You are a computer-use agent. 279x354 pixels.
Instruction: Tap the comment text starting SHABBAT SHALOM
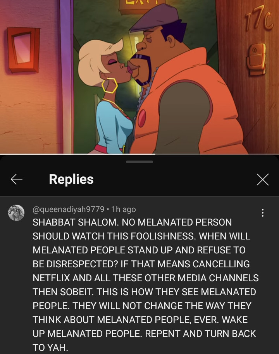click(x=146, y=285)
